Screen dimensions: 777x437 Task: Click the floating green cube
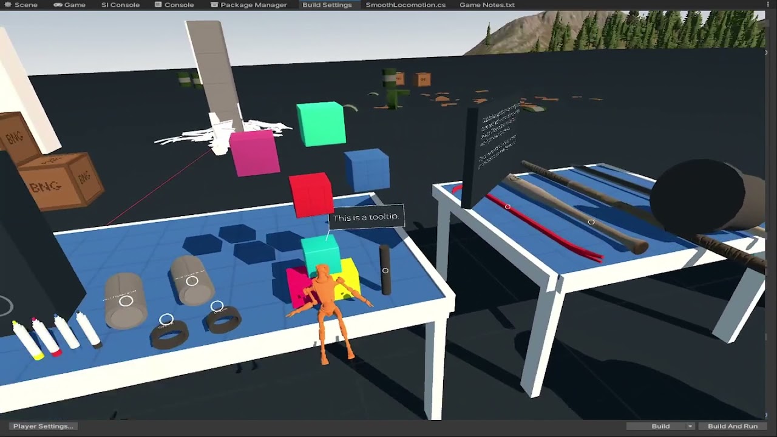(321, 124)
